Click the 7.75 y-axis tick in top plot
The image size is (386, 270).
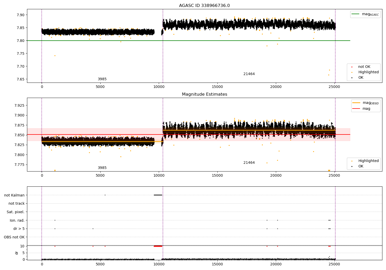tap(21, 53)
